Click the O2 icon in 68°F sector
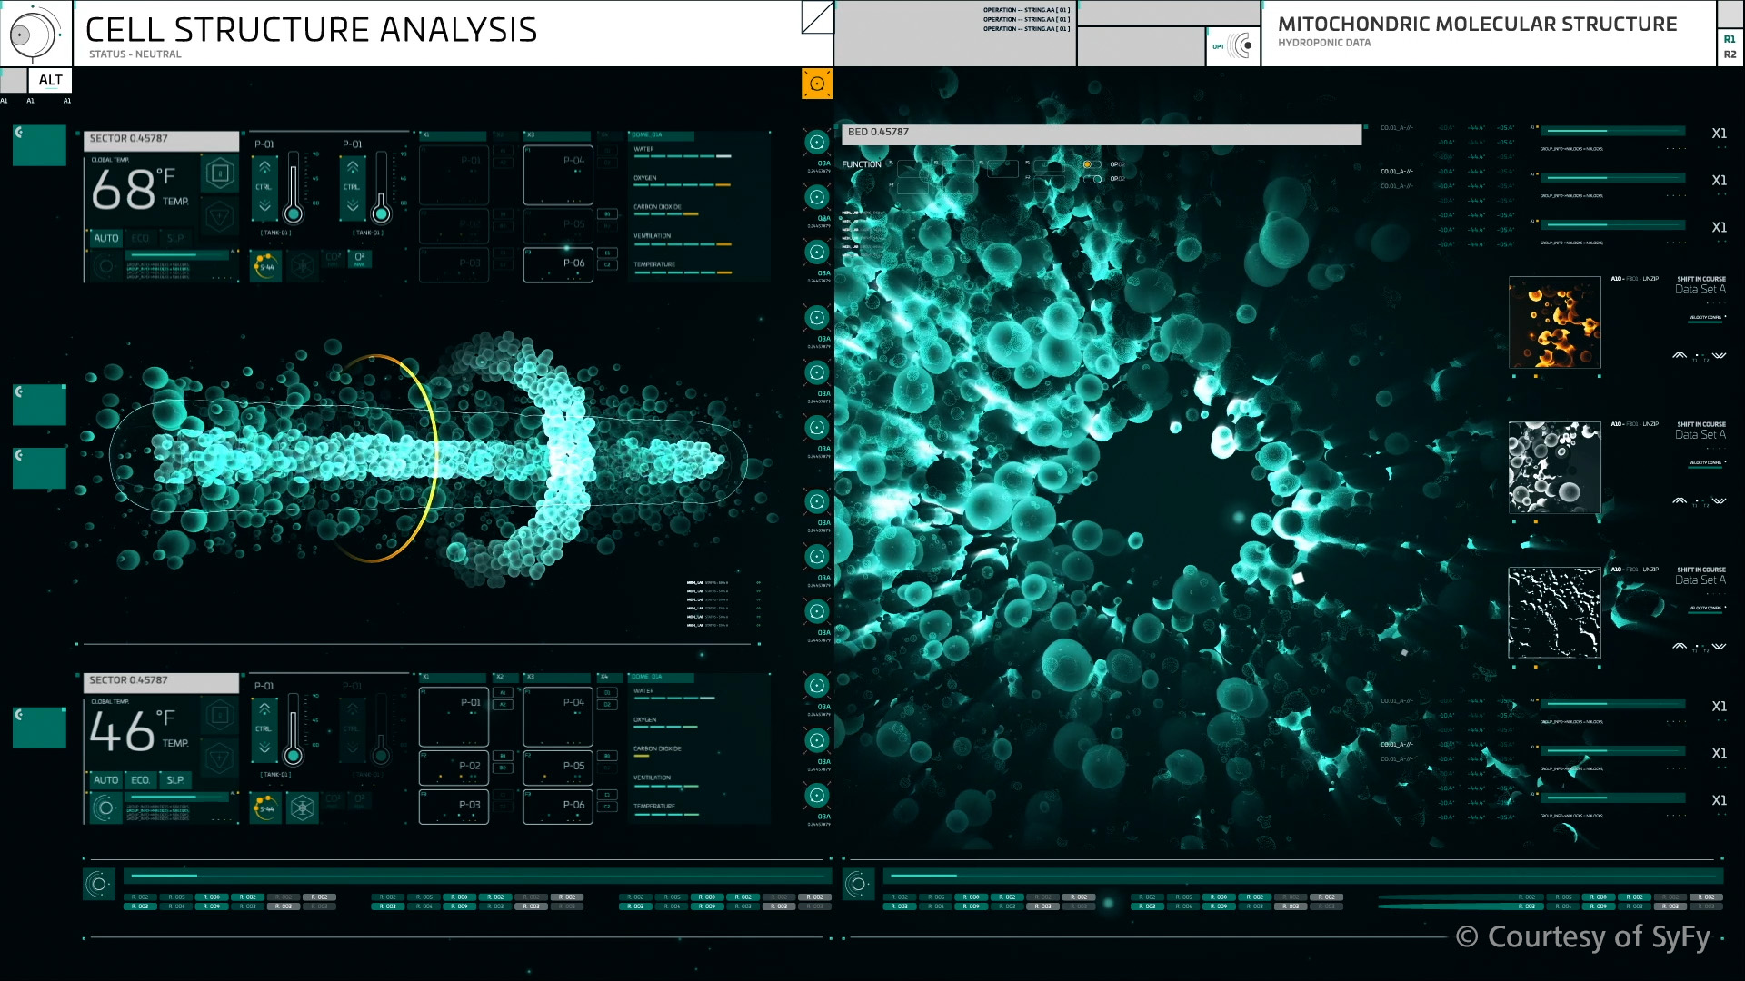The width and height of the screenshot is (1745, 981). (x=360, y=260)
